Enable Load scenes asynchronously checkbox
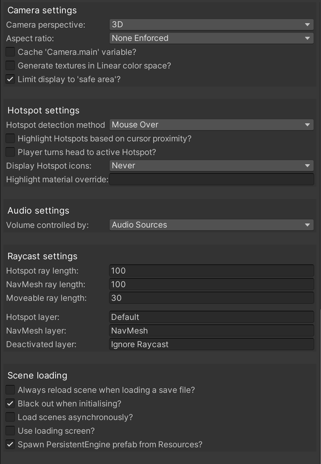The height and width of the screenshot is (464, 321). click(x=10, y=417)
